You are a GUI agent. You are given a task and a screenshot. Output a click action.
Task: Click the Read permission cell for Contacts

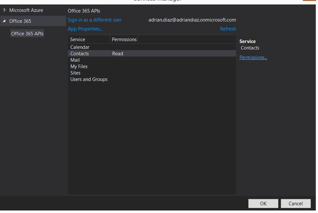click(x=118, y=54)
